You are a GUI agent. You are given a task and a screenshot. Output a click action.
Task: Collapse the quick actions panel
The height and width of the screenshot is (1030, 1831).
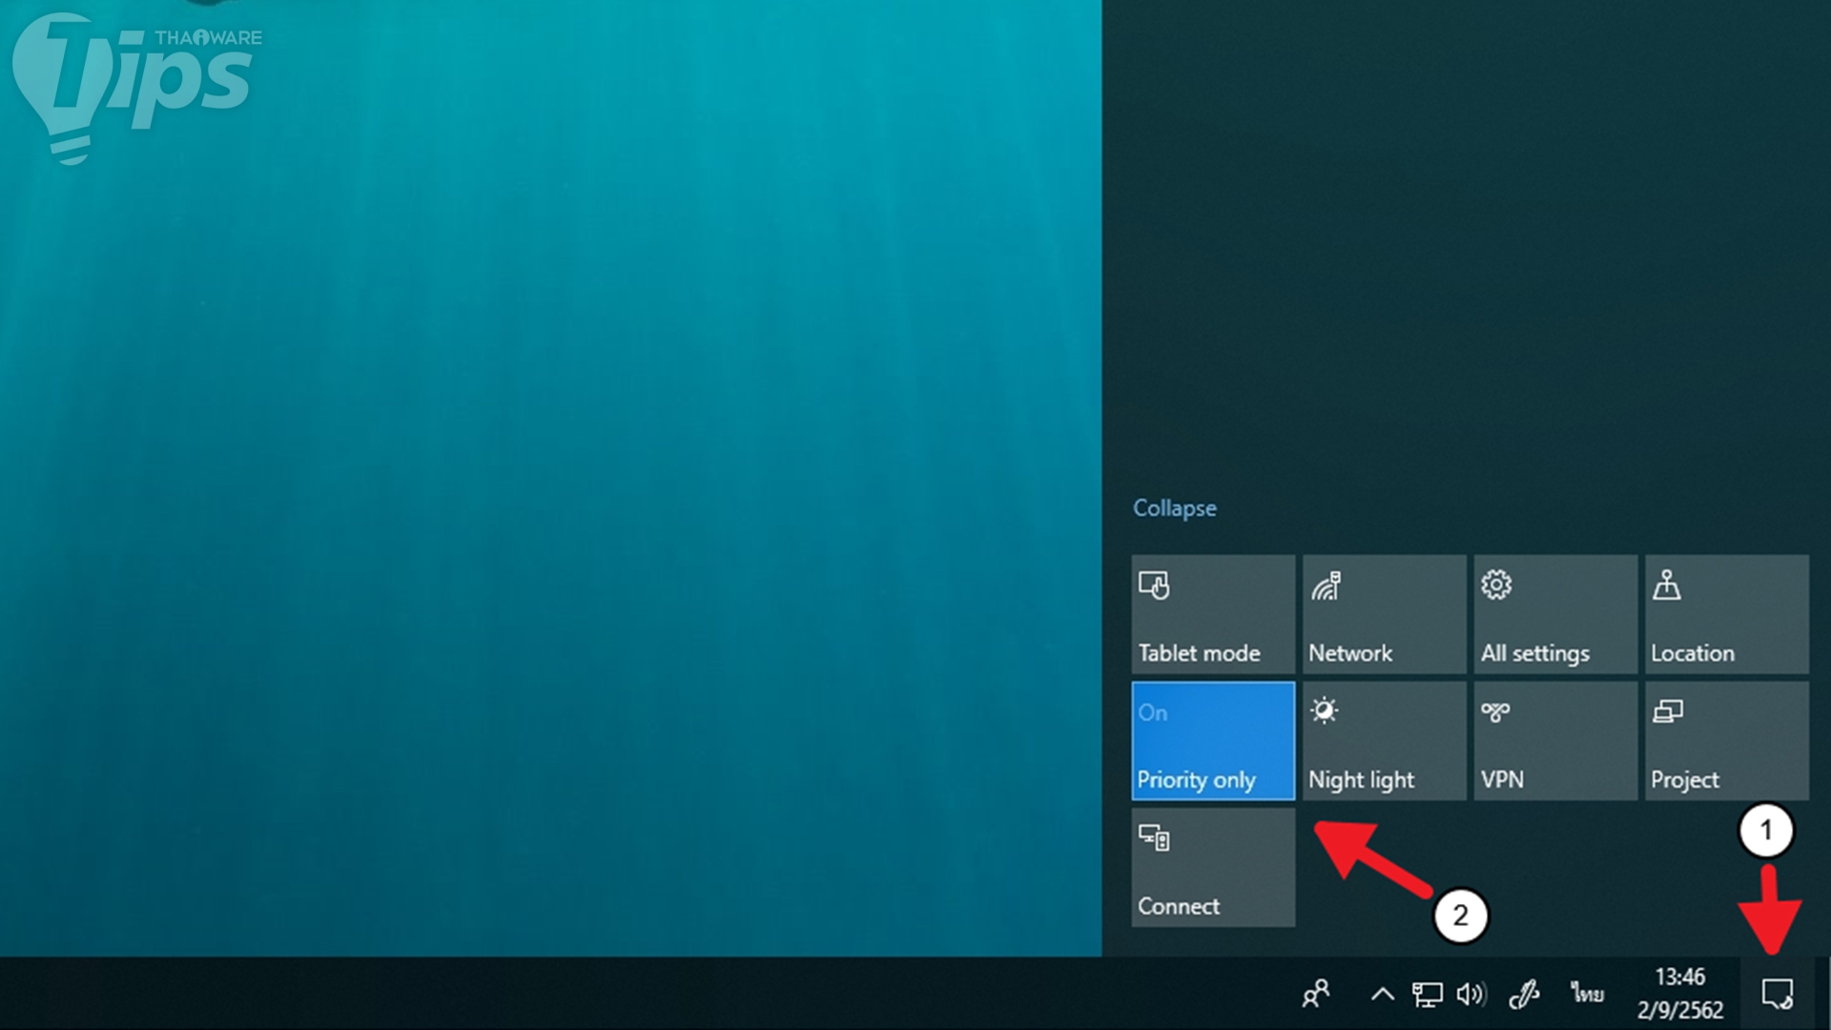point(1174,508)
